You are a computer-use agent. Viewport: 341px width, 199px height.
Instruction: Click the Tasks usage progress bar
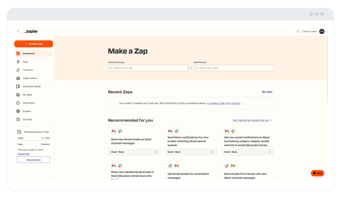[x=34, y=141]
